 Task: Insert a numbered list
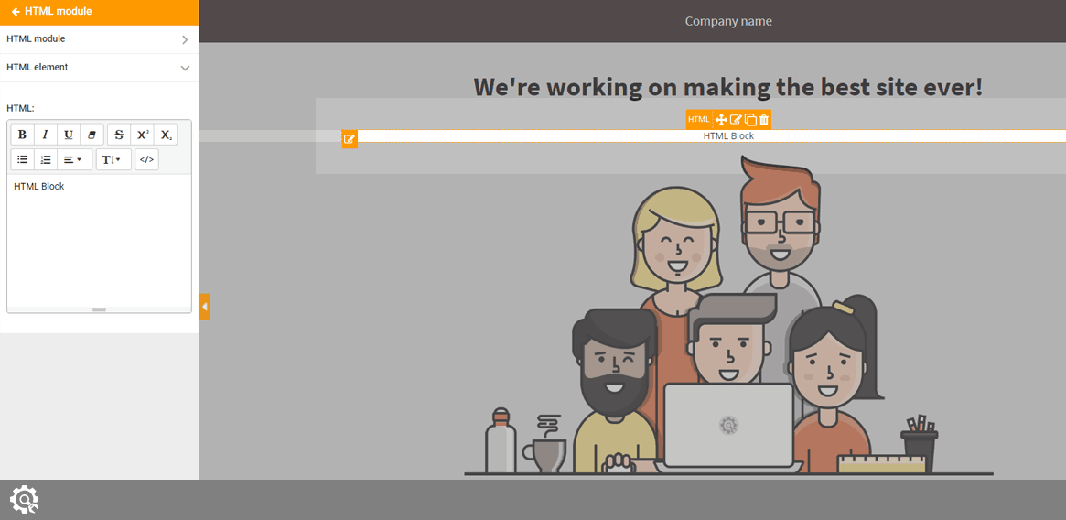click(x=46, y=159)
